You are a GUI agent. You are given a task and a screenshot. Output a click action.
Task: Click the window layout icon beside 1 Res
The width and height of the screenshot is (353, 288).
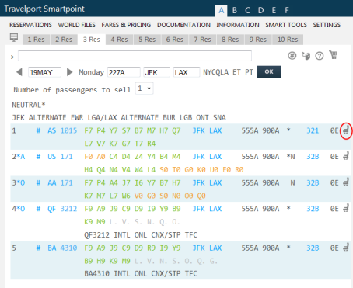[x=14, y=37]
